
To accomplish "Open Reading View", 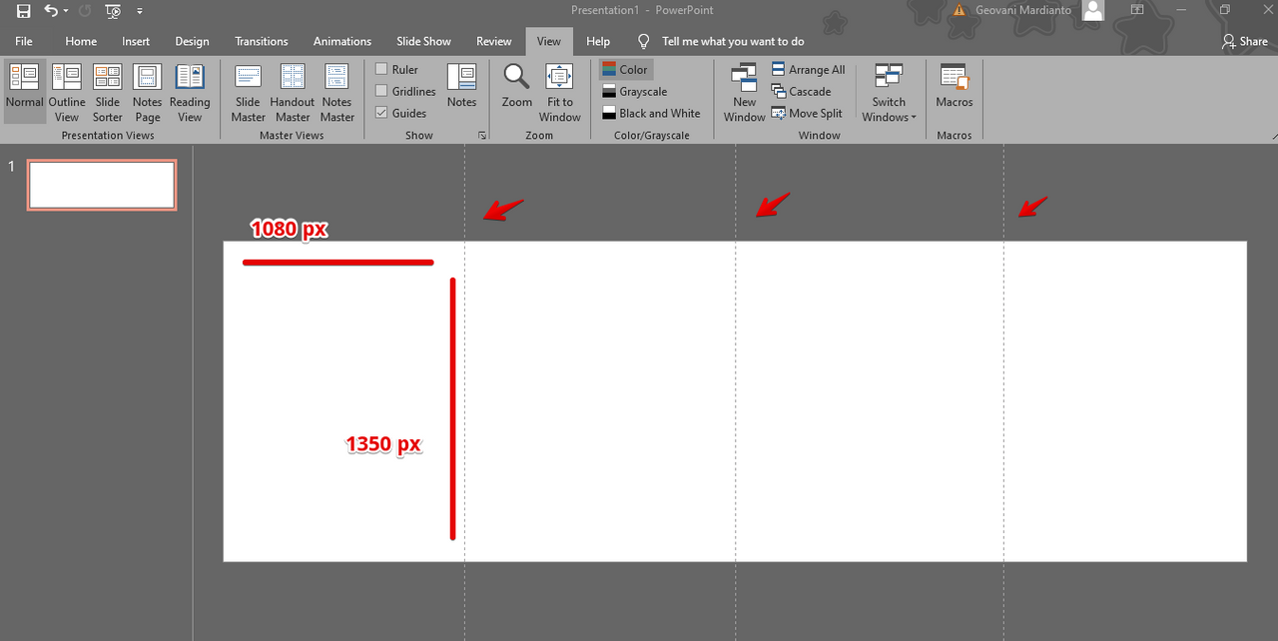I will pyautogui.click(x=190, y=91).
